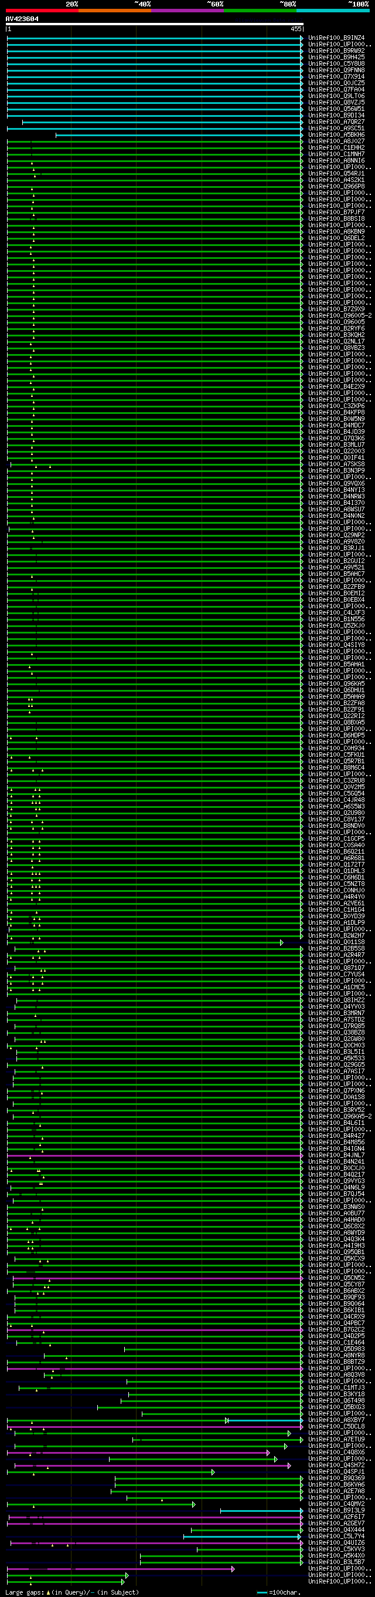
Task: Click the purple 60% identity legend bar
Action: 187,11
